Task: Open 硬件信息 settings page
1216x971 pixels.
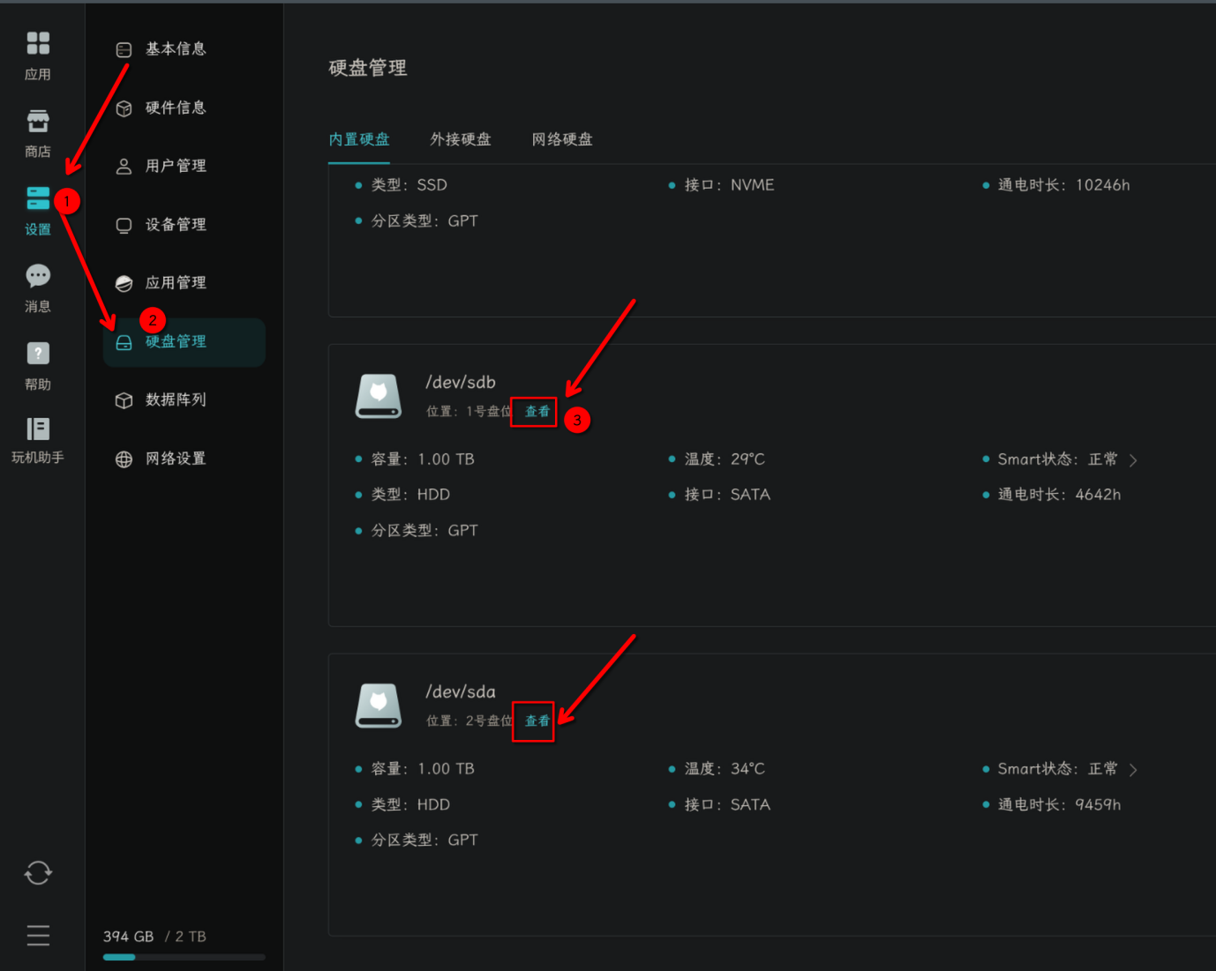Action: point(176,108)
